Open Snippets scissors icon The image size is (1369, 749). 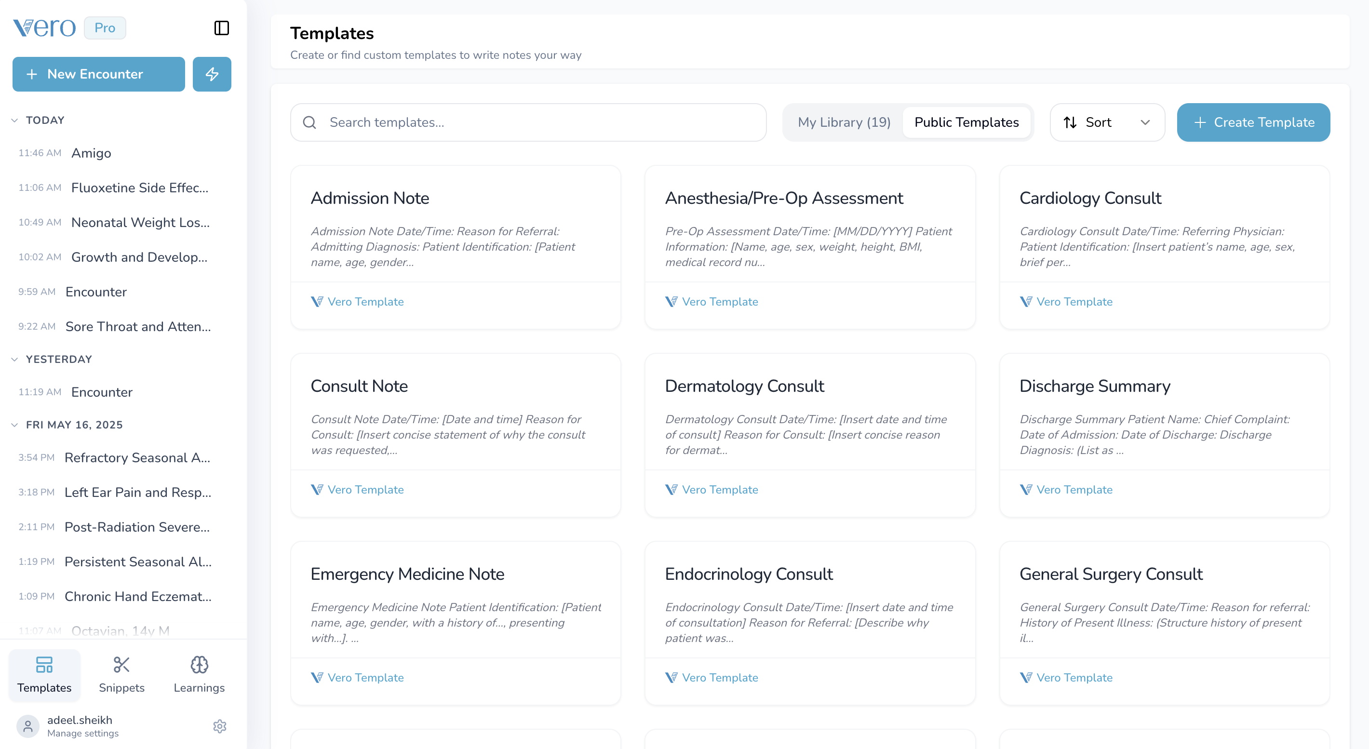pos(121,665)
